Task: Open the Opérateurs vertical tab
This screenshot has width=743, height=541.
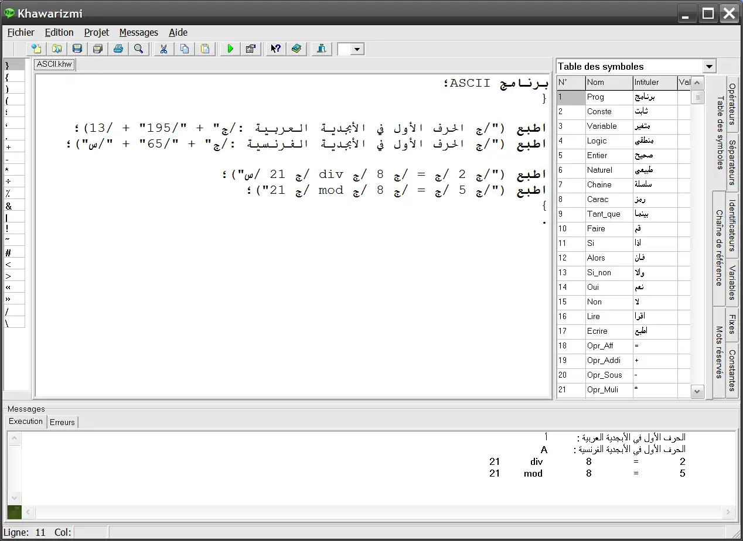Action: click(732, 104)
